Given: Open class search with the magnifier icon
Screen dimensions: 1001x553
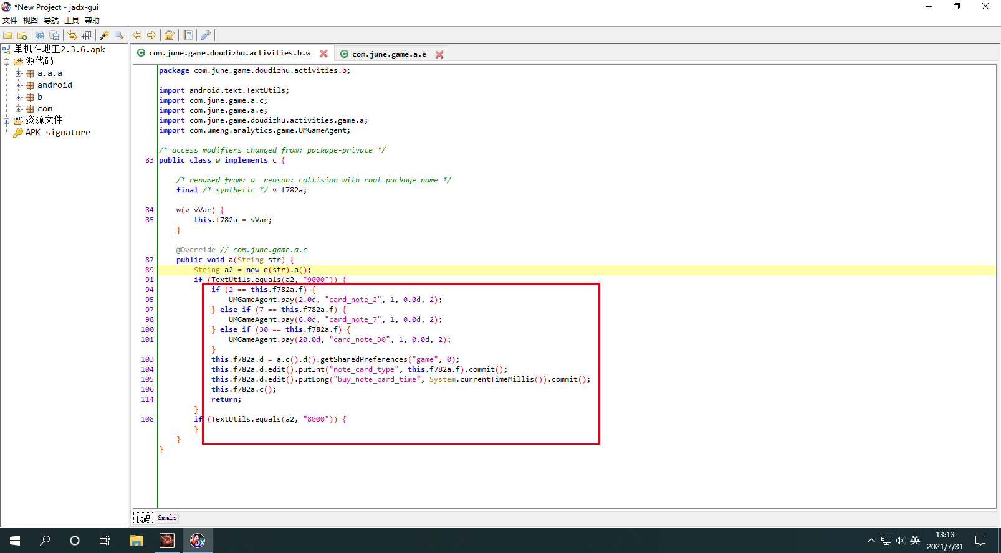Looking at the screenshot, I should tap(119, 35).
